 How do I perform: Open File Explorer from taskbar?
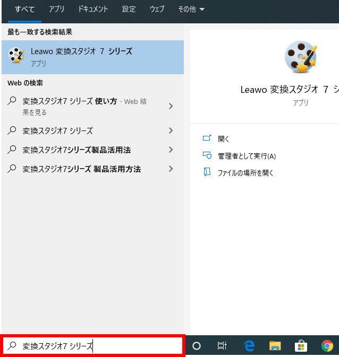pos(275,346)
